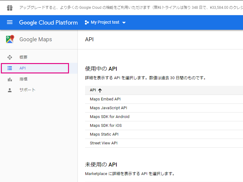Select Maps SDK for Android row

point(111,116)
